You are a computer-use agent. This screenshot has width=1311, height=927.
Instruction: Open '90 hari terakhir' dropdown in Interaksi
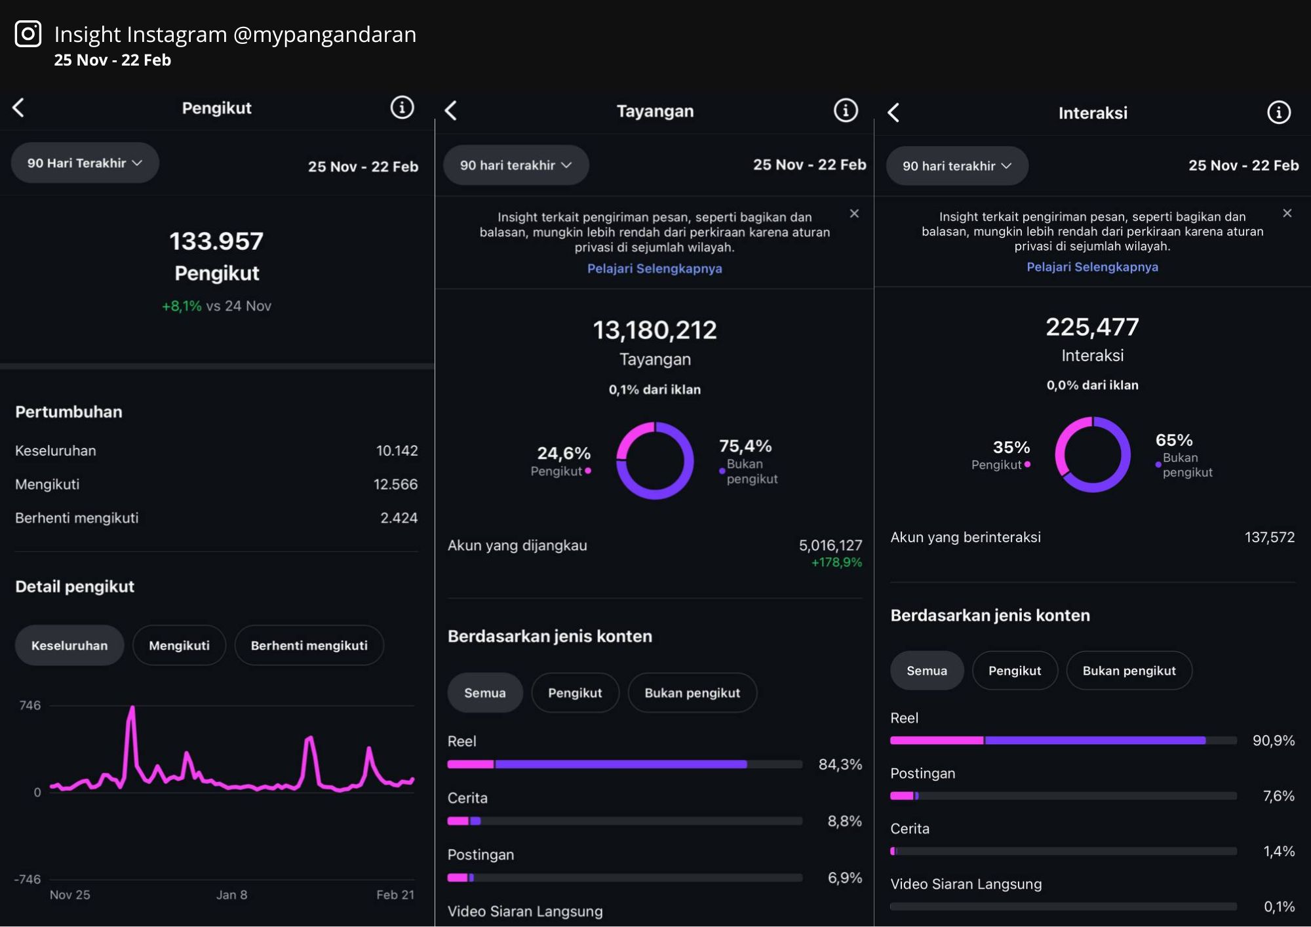(x=957, y=166)
